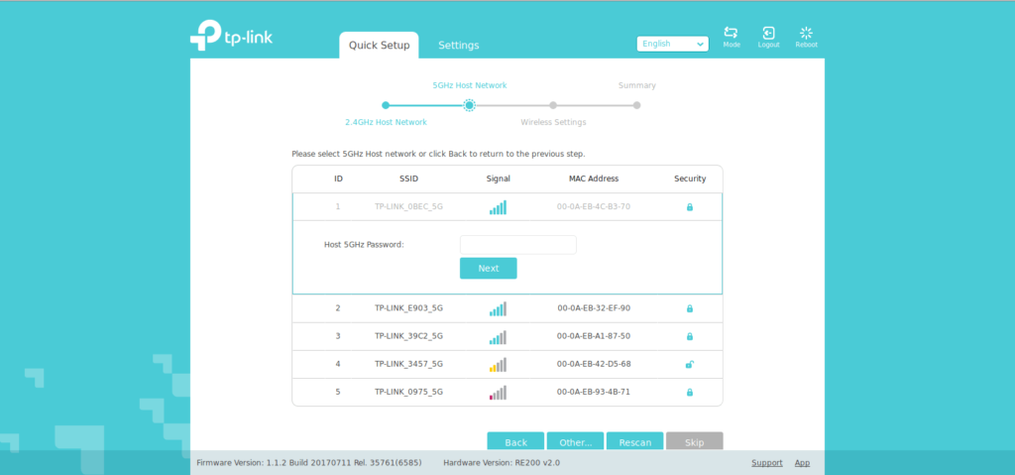Image resolution: width=1015 pixels, height=475 pixels.
Task: Switch to the Settings tab
Action: [459, 46]
